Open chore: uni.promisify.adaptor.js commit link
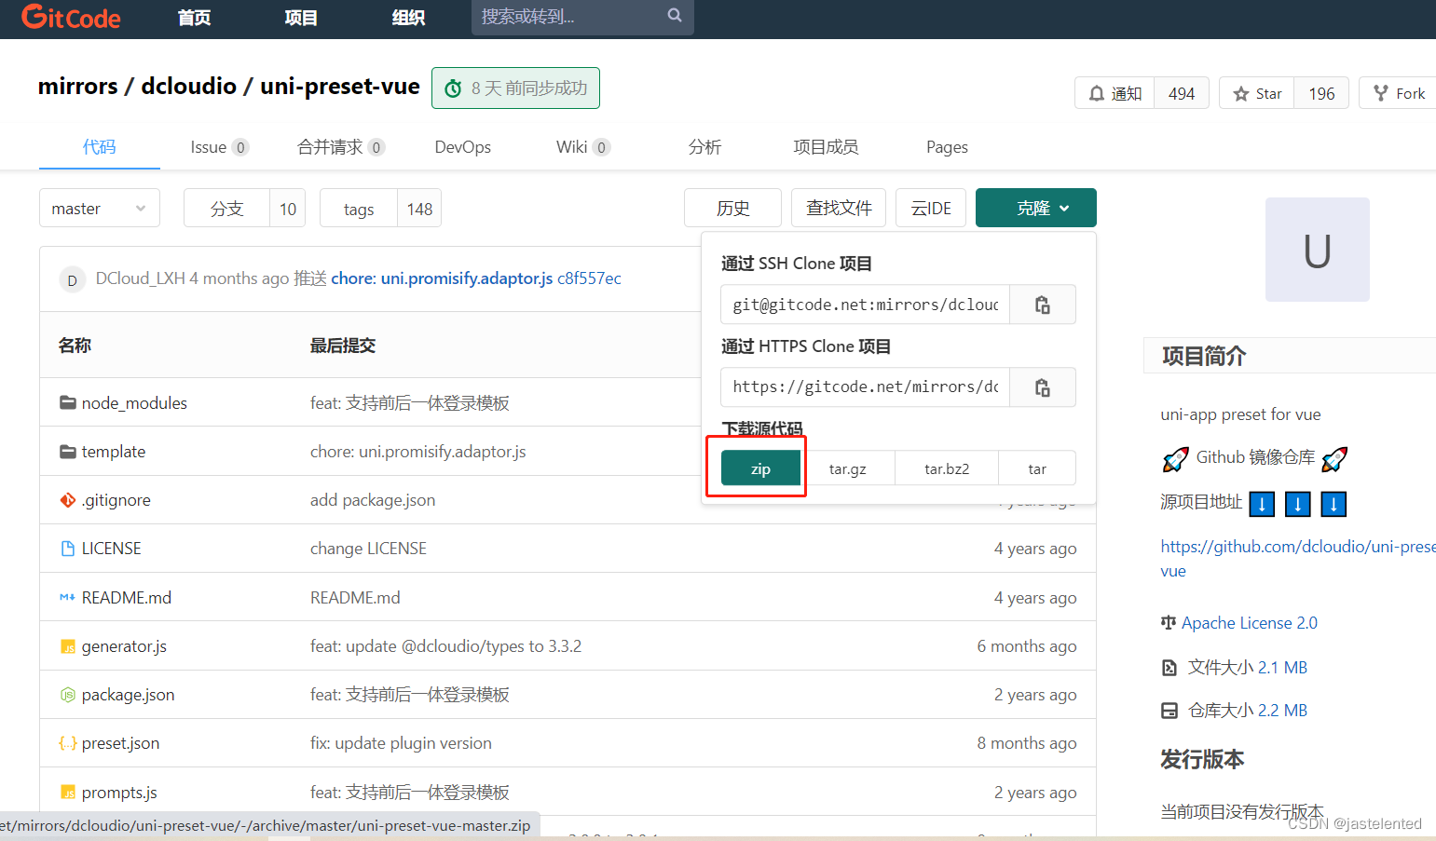This screenshot has height=841, width=1436. click(442, 278)
